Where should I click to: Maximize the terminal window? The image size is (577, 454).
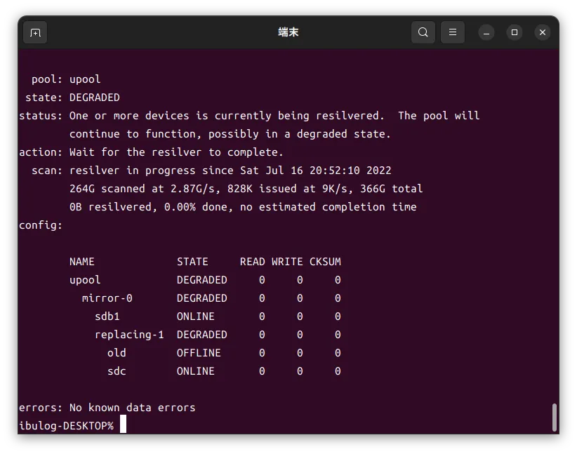pyautogui.click(x=515, y=32)
